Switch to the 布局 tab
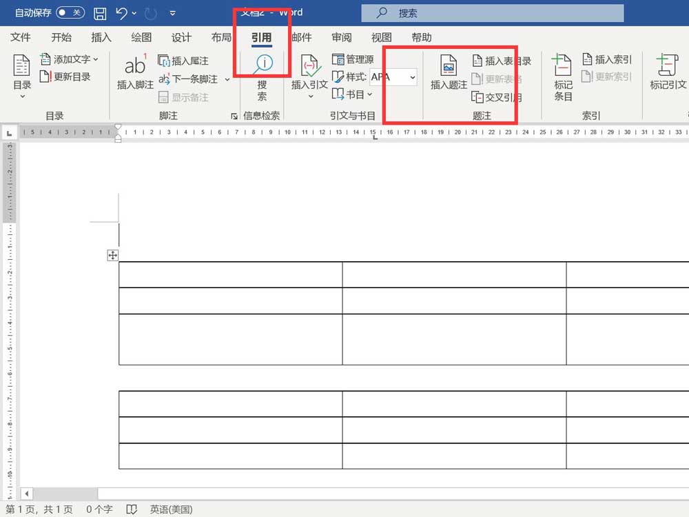The height and width of the screenshot is (517, 689). (x=221, y=37)
